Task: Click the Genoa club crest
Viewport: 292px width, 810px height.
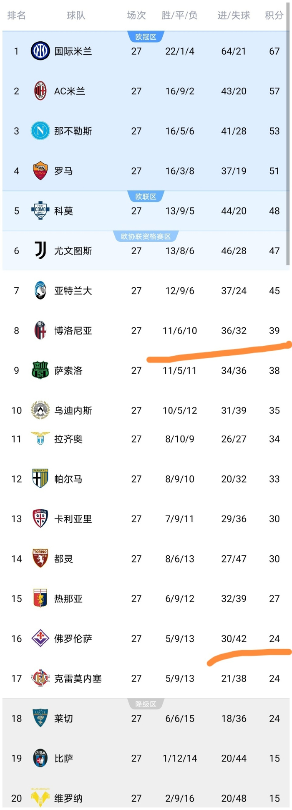Action: tap(40, 598)
